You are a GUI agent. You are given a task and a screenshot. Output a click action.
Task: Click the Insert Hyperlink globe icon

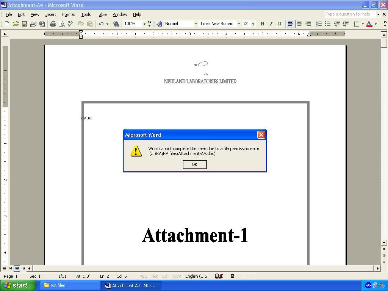(x=116, y=24)
